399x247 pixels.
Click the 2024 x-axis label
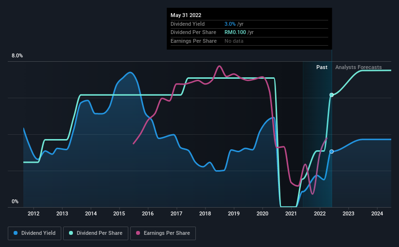point(377,213)
